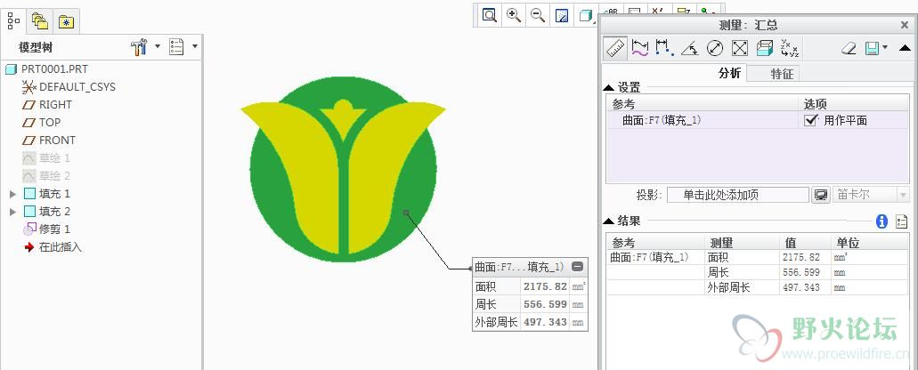Select the Summary measure ruler tool

615,48
